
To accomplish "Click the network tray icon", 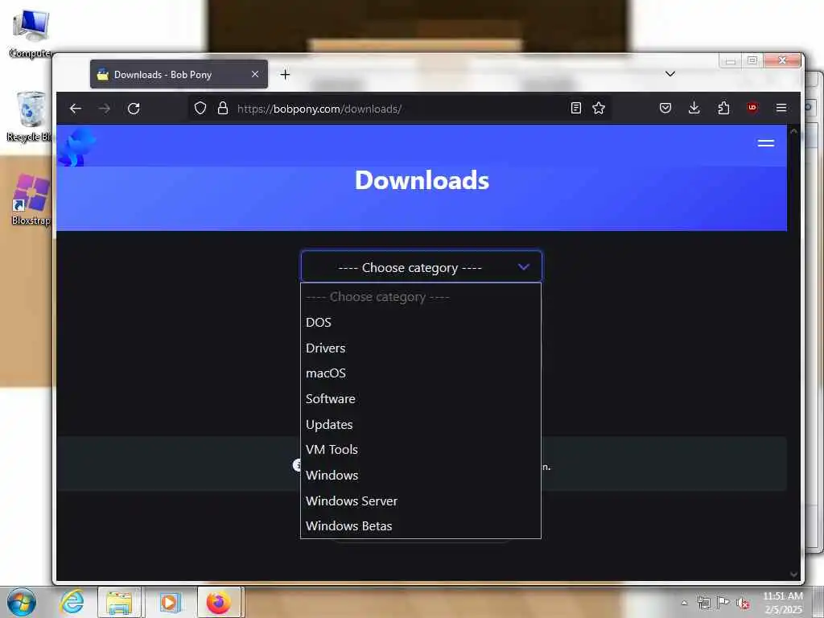I will [x=704, y=603].
